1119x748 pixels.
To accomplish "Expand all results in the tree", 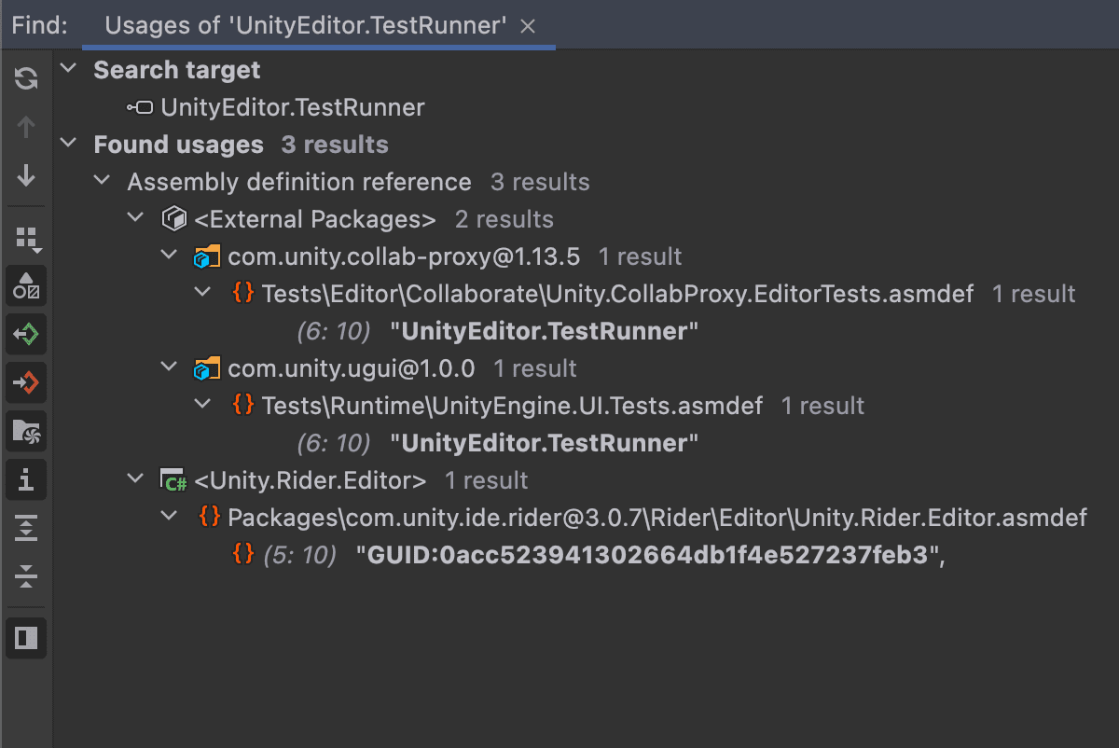I will pos(26,529).
